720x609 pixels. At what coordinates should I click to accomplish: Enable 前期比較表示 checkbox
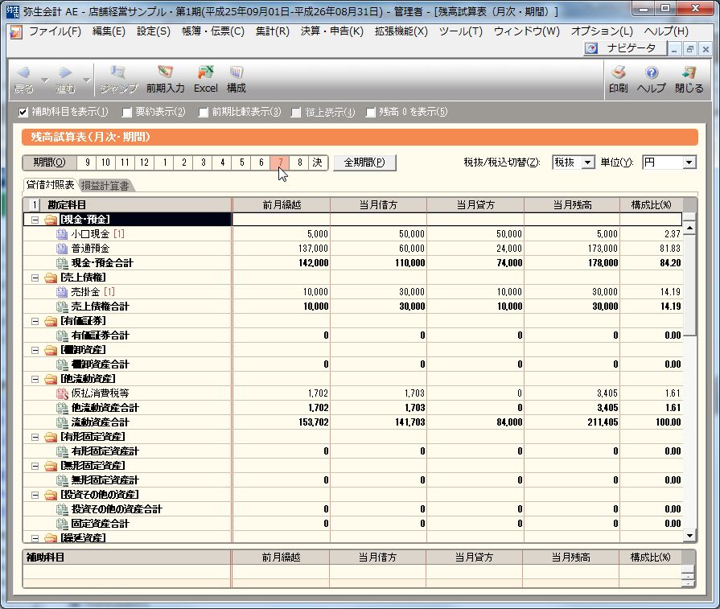pyautogui.click(x=204, y=112)
